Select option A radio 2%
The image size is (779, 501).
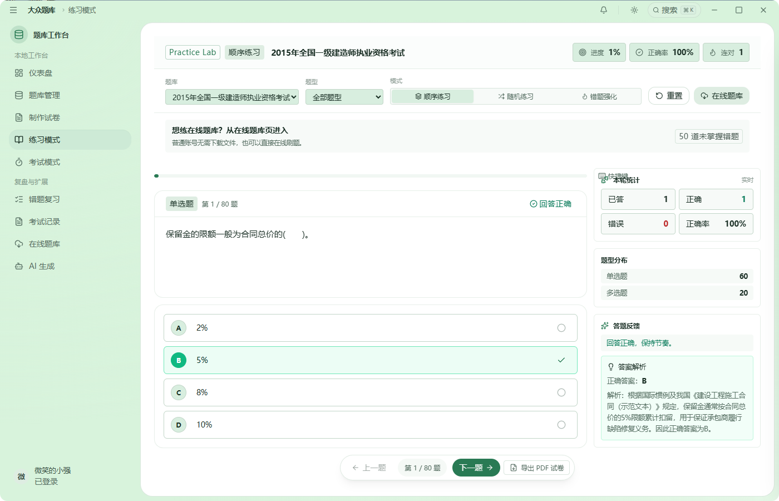point(561,328)
